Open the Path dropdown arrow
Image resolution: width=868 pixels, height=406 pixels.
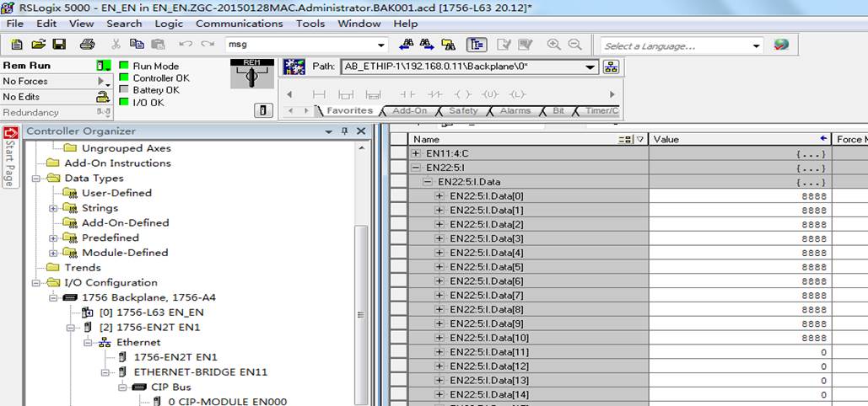point(590,67)
